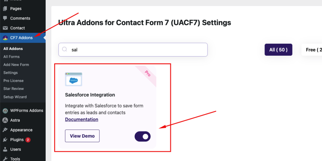Launch the Setup Wizard submenu item
This screenshot has height=161, width=322.
coord(15,97)
